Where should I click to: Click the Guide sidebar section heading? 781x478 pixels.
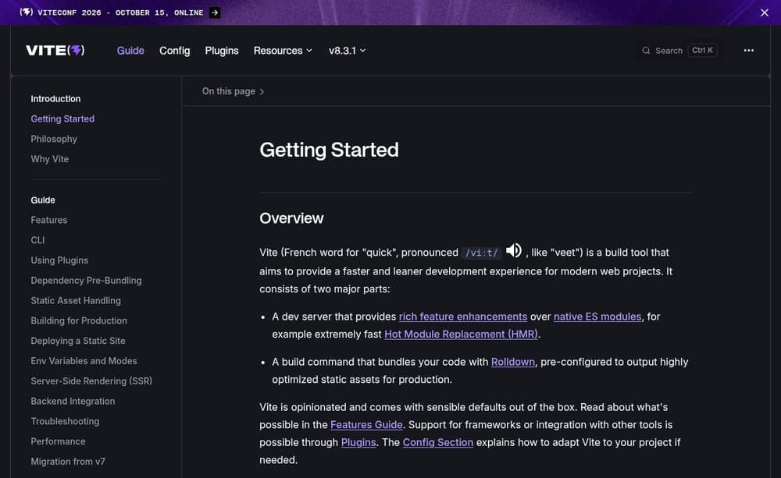(43, 200)
